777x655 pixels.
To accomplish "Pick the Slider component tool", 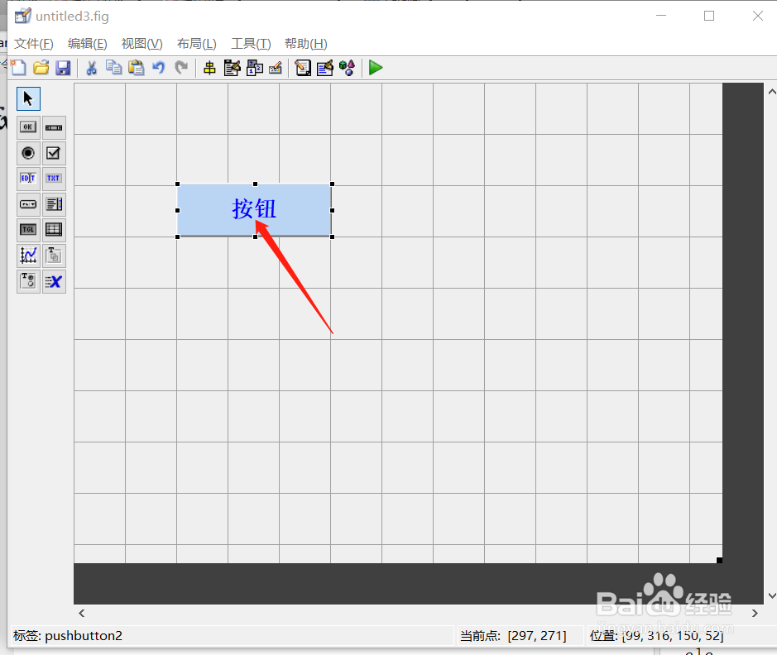I will coord(54,127).
